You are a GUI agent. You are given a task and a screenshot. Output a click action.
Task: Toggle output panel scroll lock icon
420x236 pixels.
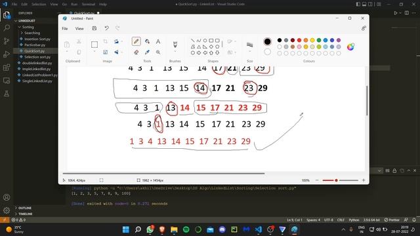pyautogui.click(x=394, y=170)
